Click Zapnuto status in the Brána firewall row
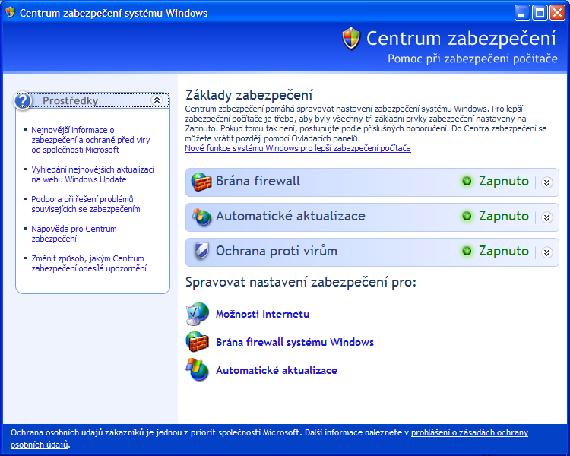570x456 pixels. click(503, 181)
